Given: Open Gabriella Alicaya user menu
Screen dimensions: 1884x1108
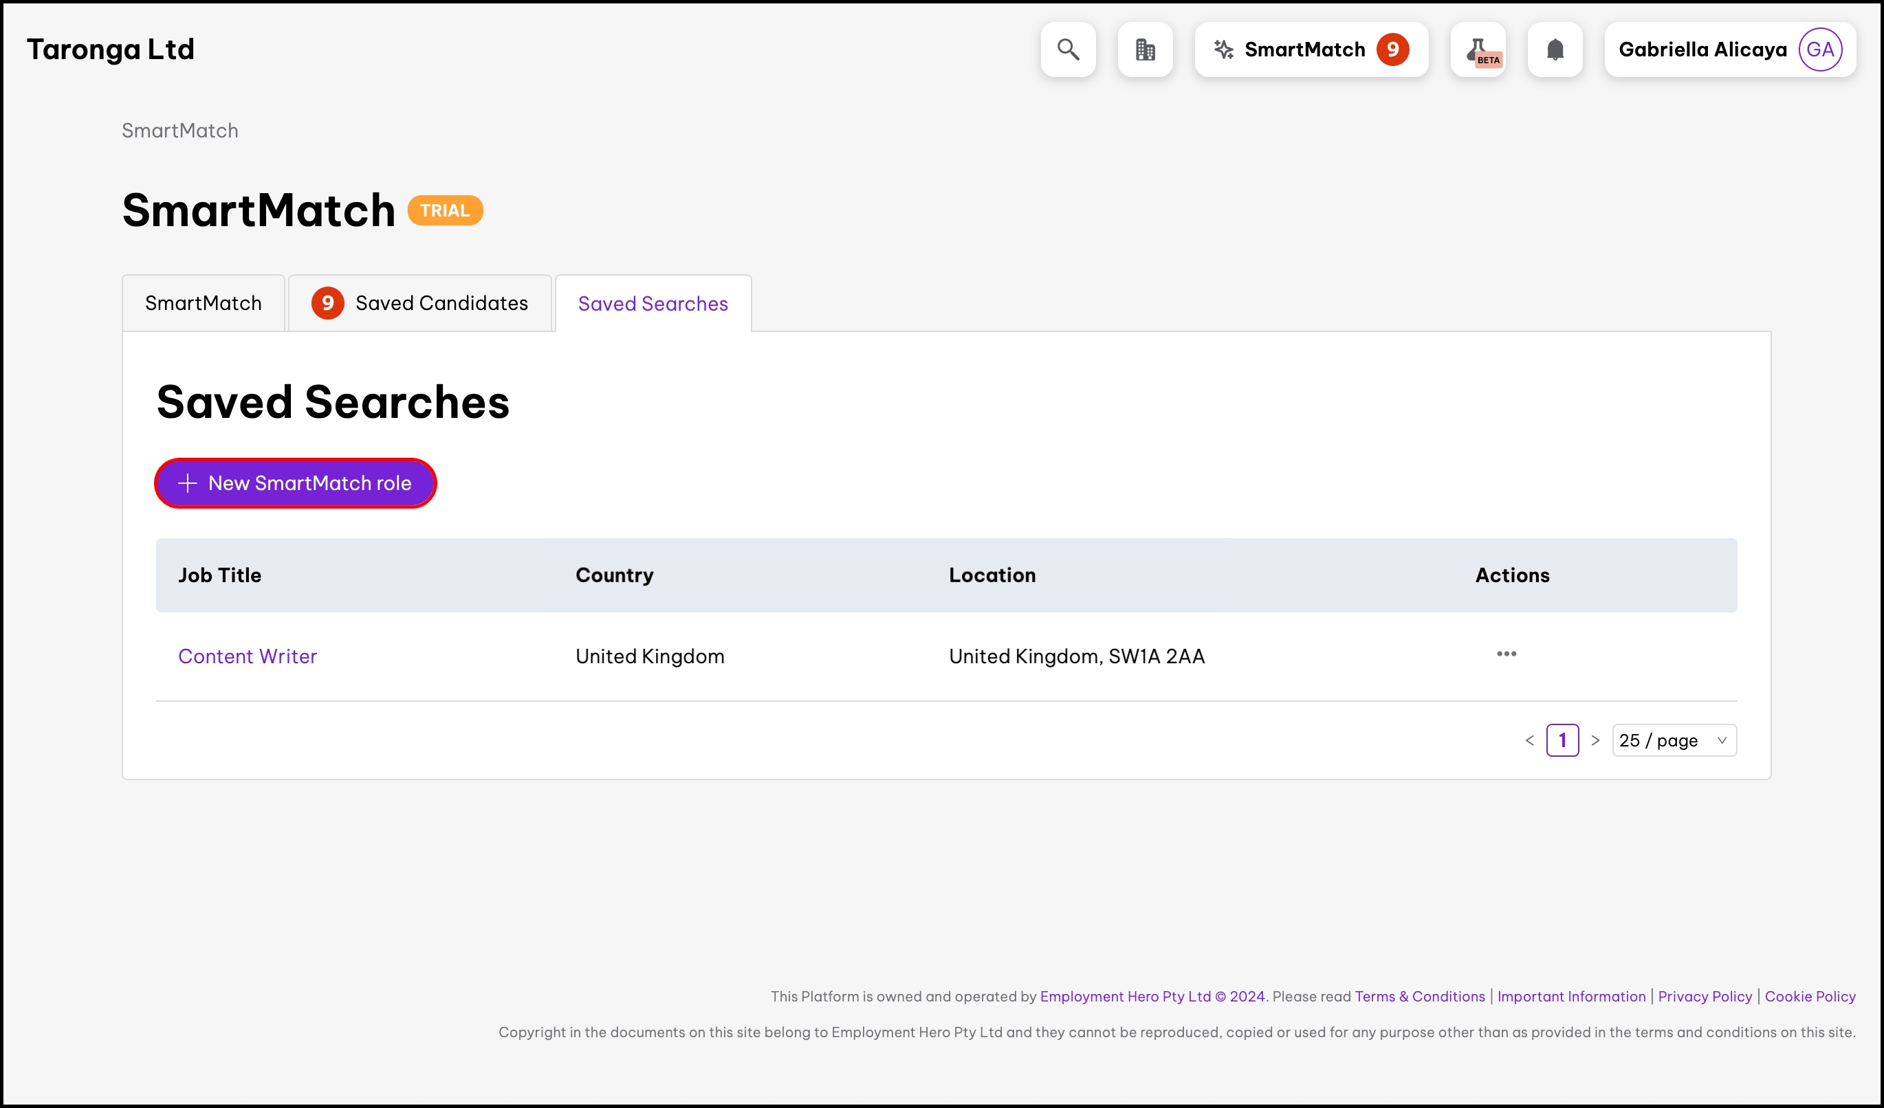Looking at the screenshot, I should click(x=1702, y=49).
